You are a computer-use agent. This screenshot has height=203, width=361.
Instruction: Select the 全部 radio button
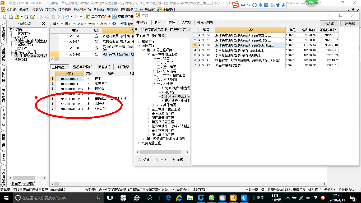click(173, 160)
